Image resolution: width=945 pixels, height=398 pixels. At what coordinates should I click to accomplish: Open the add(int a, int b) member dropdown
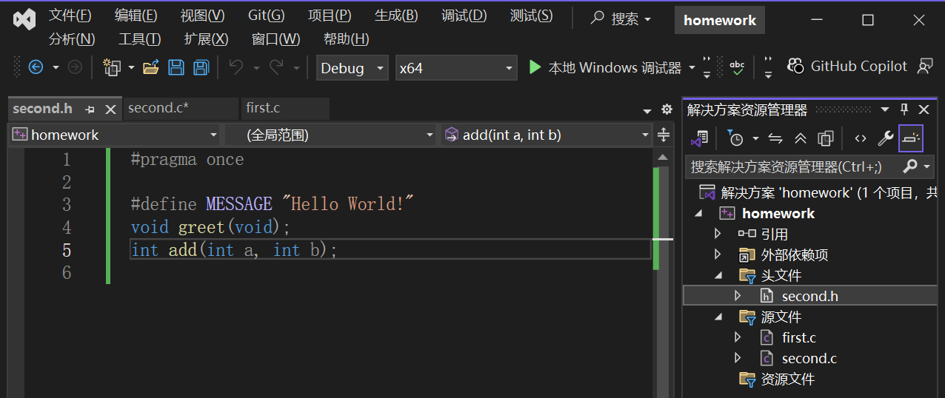click(547, 135)
